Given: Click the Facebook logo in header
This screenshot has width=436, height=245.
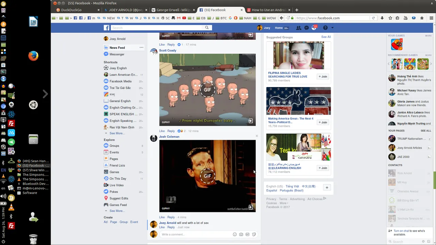Looking at the screenshot, I should [107, 28].
